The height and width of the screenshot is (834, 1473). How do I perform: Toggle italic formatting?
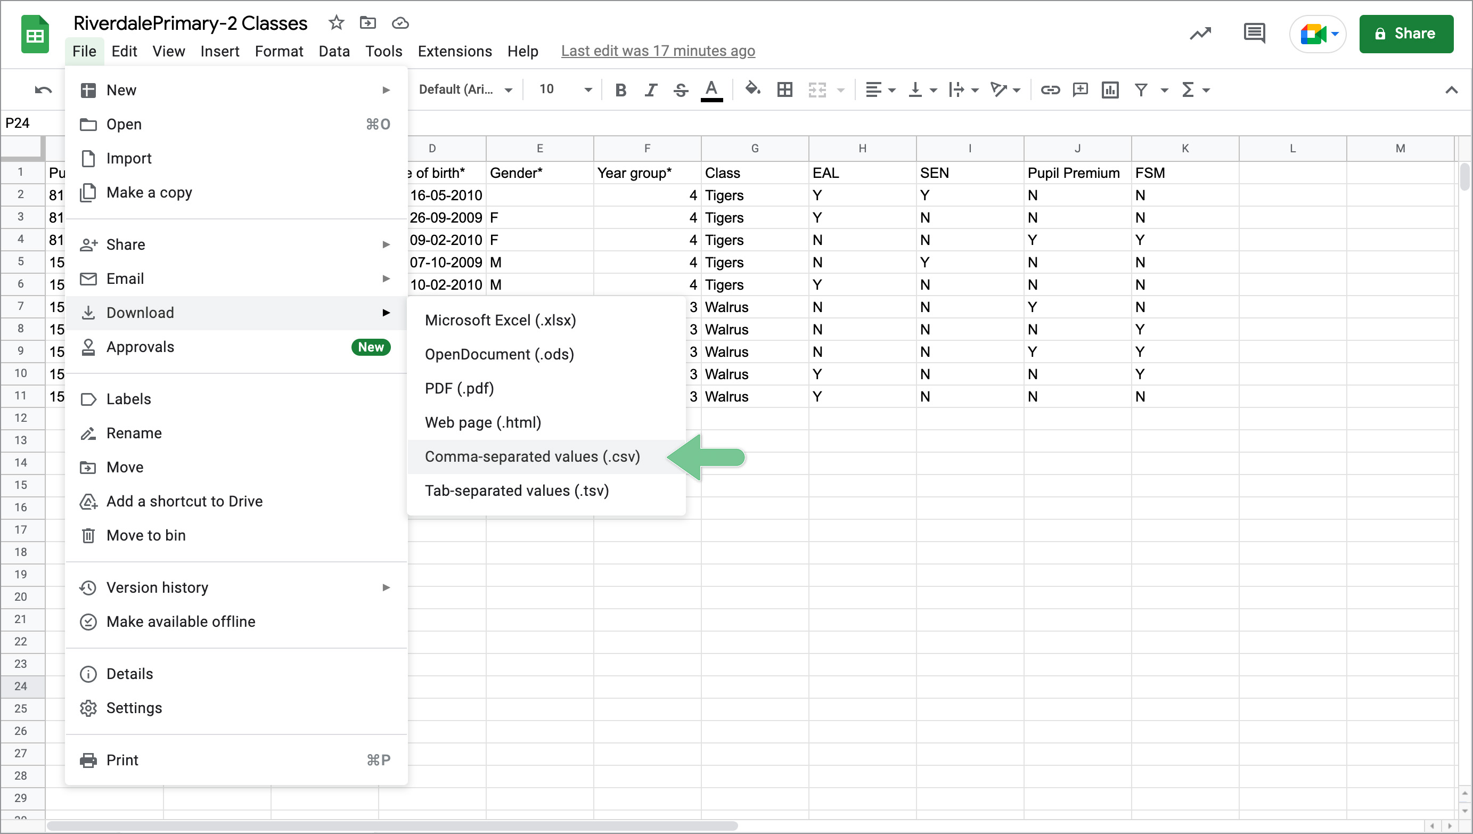point(650,90)
